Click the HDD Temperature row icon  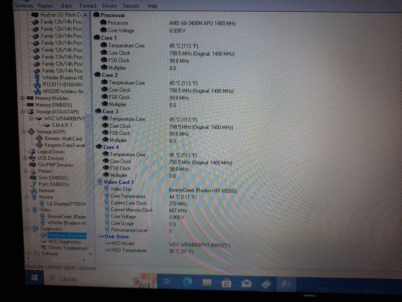(108, 250)
